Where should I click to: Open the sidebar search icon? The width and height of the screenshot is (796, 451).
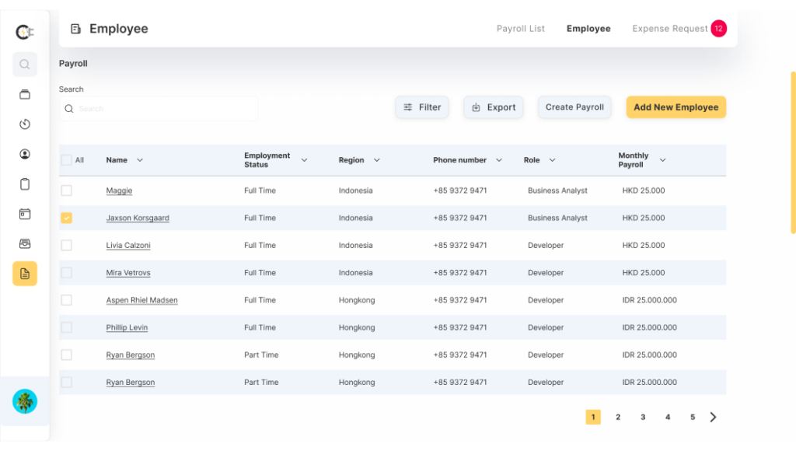(x=24, y=64)
